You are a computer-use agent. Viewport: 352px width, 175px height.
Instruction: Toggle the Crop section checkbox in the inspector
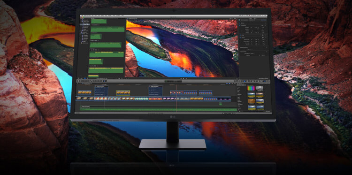tap(240, 35)
